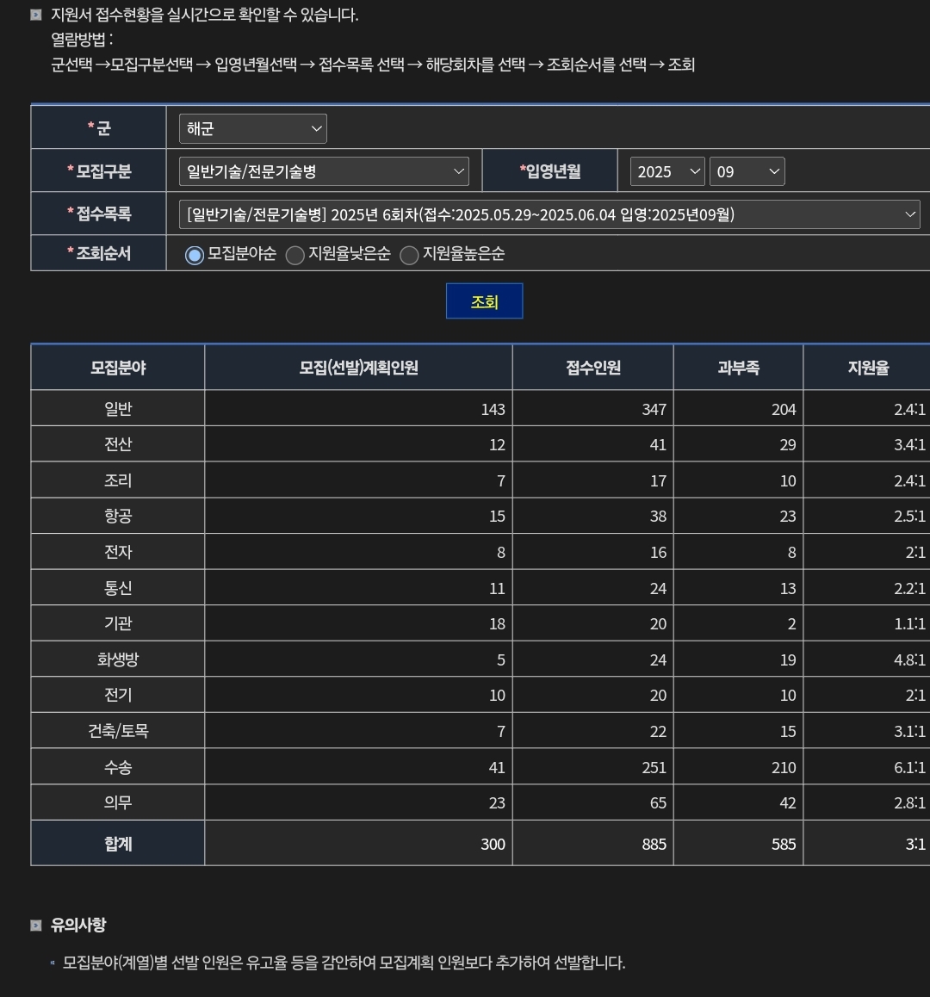Select the 지원율높은순 radio button
The height and width of the screenshot is (997, 930).
[x=409, y=255]
